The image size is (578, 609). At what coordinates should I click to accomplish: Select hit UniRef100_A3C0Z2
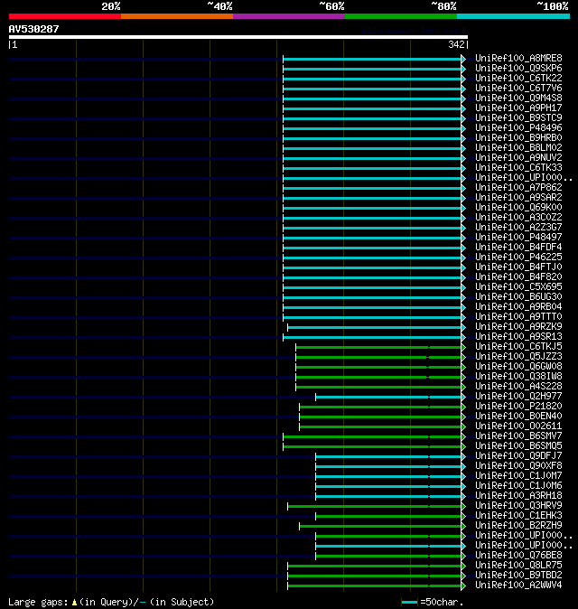click(x=518, y=217)
